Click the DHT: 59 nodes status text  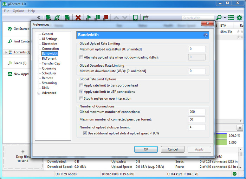[x=66, y=174]
